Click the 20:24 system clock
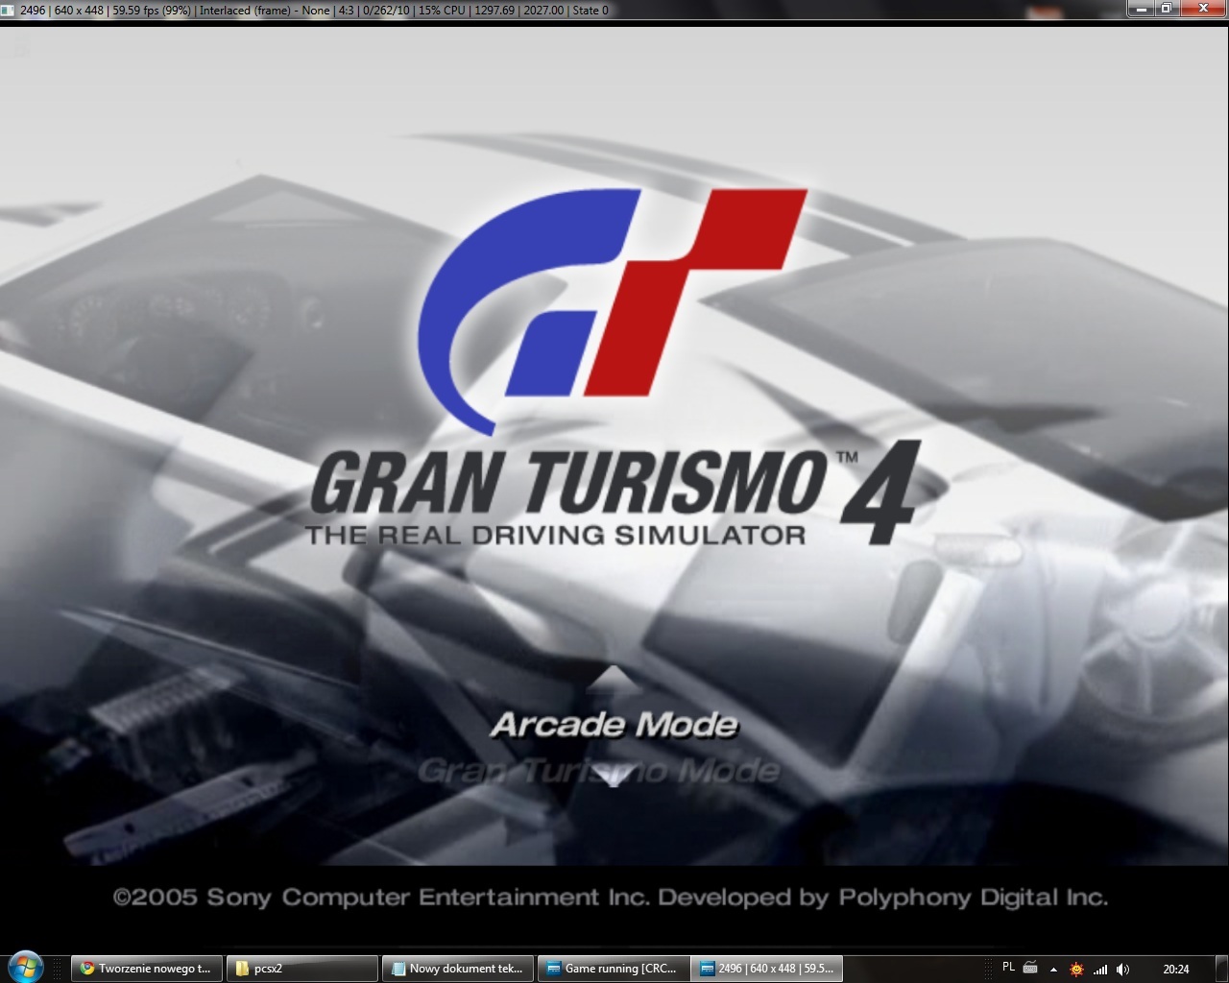The width and height of the screenshot is (1229, 983). click(1175, 970)
